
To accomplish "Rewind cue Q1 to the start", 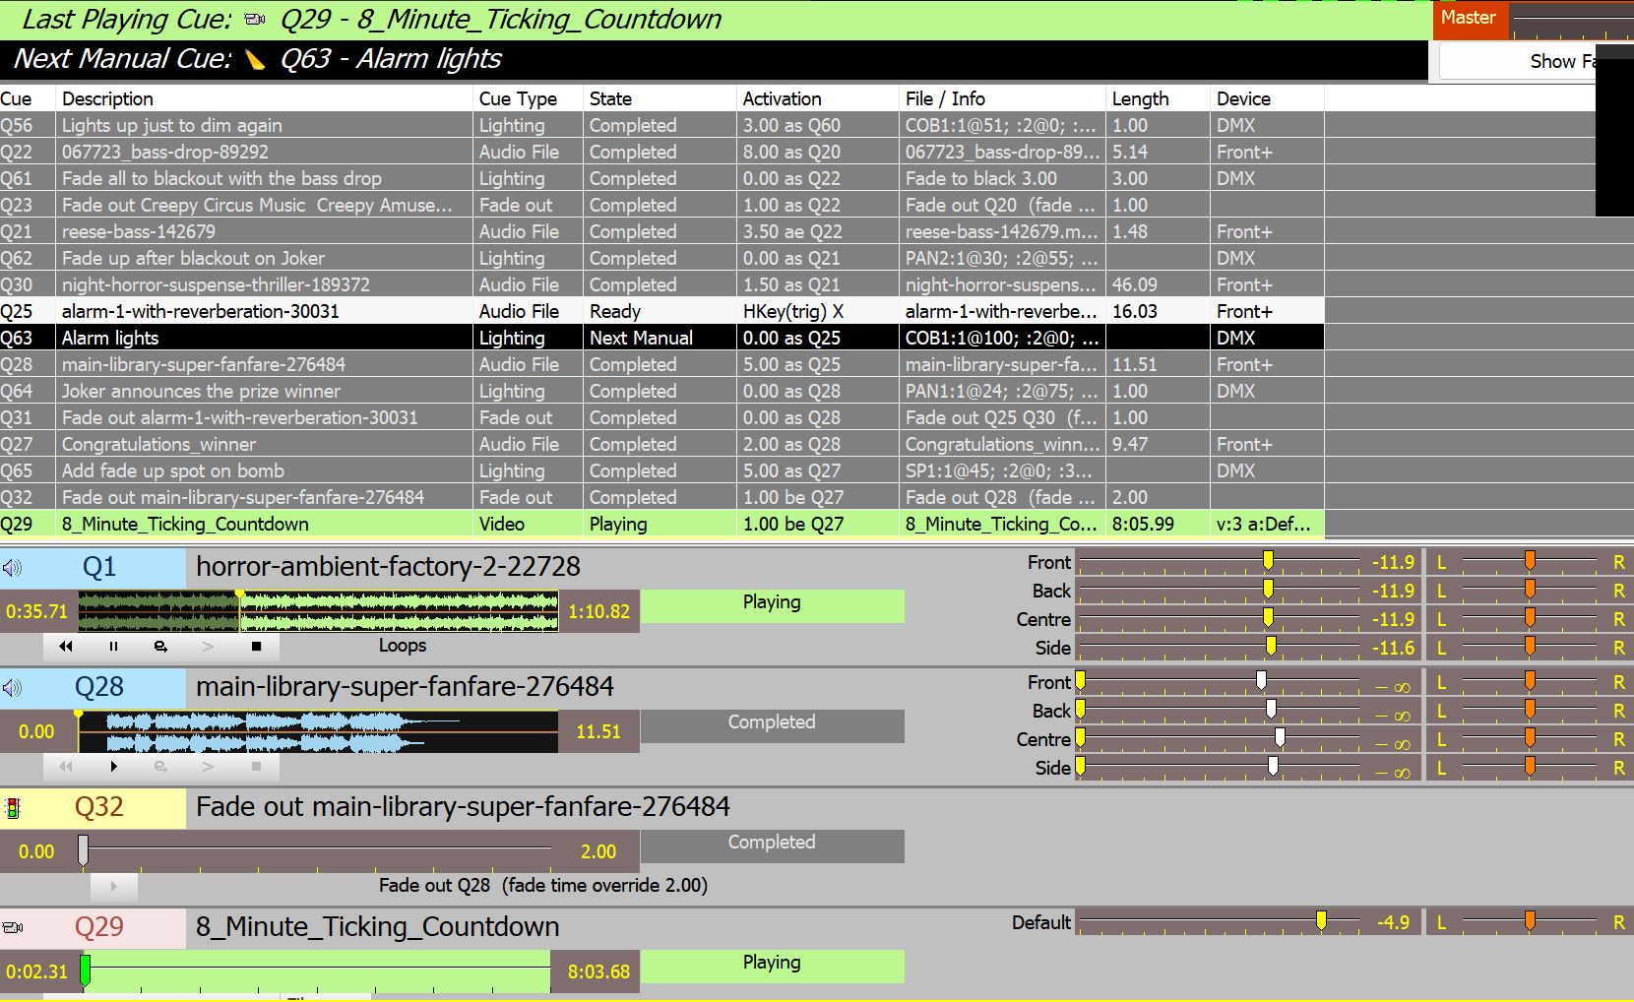I will 66,647.
